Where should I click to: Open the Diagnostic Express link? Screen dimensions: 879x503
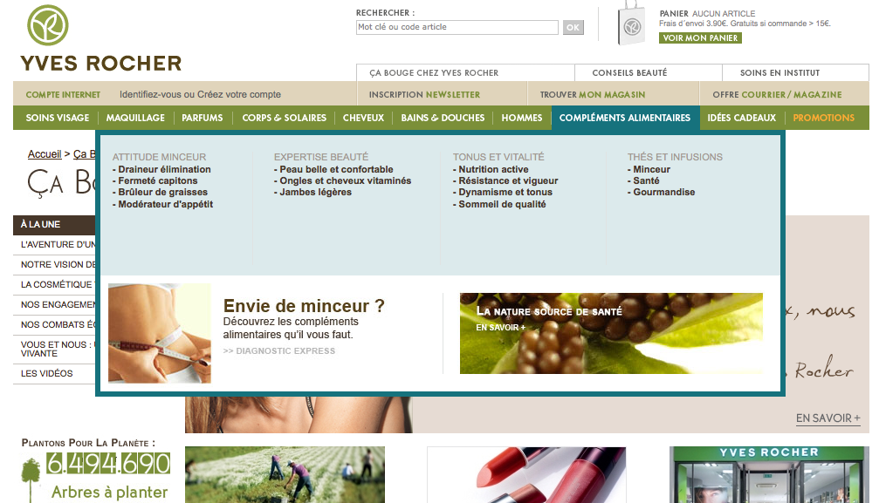[279, 351]
